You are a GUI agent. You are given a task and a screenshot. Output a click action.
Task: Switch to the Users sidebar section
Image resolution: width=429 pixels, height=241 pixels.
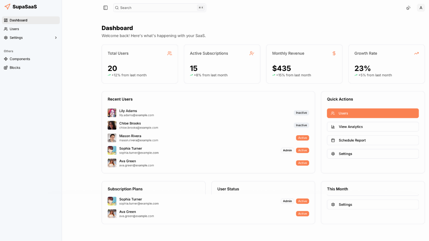pyautogui.click(x=14, y=29)
